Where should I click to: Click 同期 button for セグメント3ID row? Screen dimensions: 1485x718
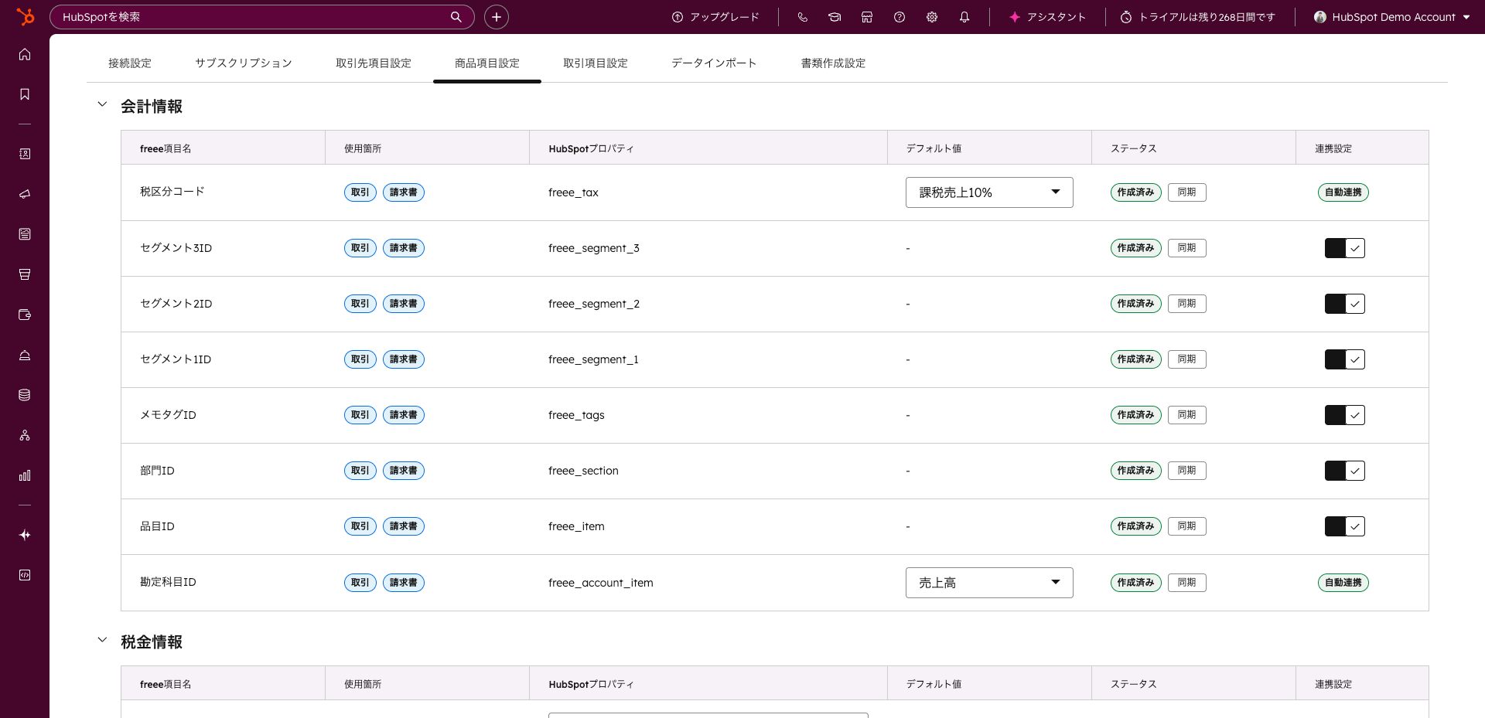coord(1187,248)
